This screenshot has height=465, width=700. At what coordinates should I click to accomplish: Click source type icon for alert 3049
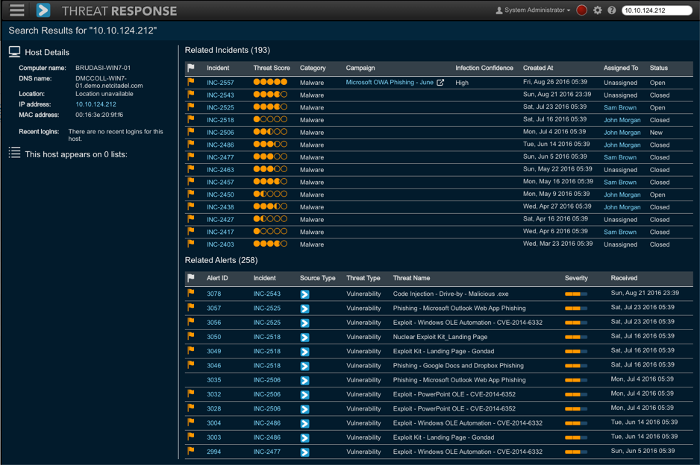(305, 352)
